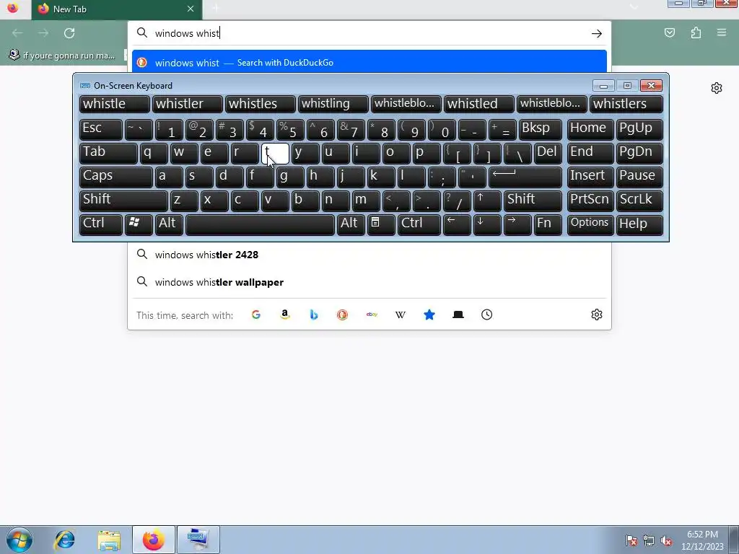The width and height of the screenshot is (739, 554).
Task: Open the Firefox hamburger menu
Action: [x=722, y=33]
